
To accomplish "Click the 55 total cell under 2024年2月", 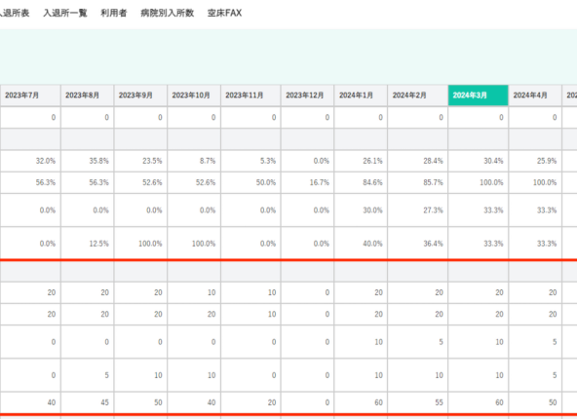I will [418, 402].
